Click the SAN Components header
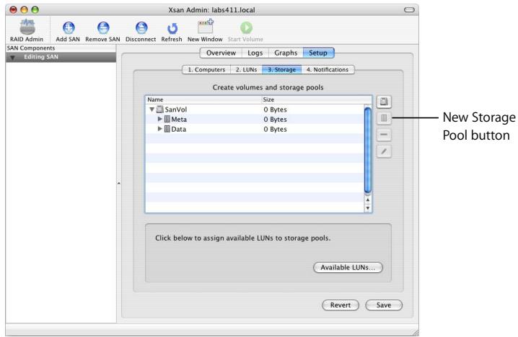 (61, 48)
